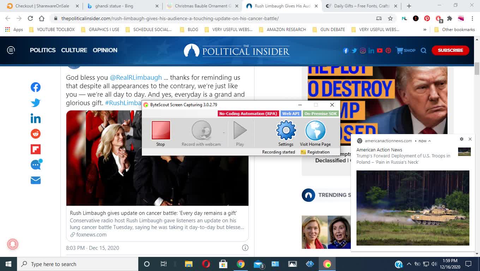Viewport: 480px width, 271px height.
Task: Switch to Checkout ShareWareOnSale tab
Action: (42, 6)
